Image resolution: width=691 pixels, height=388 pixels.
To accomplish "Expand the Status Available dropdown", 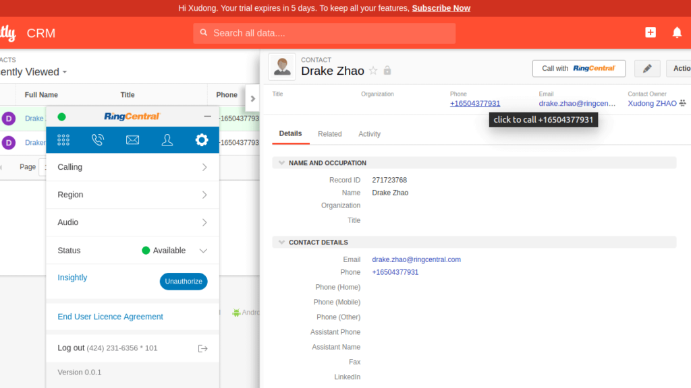I will tap(203, 251).
